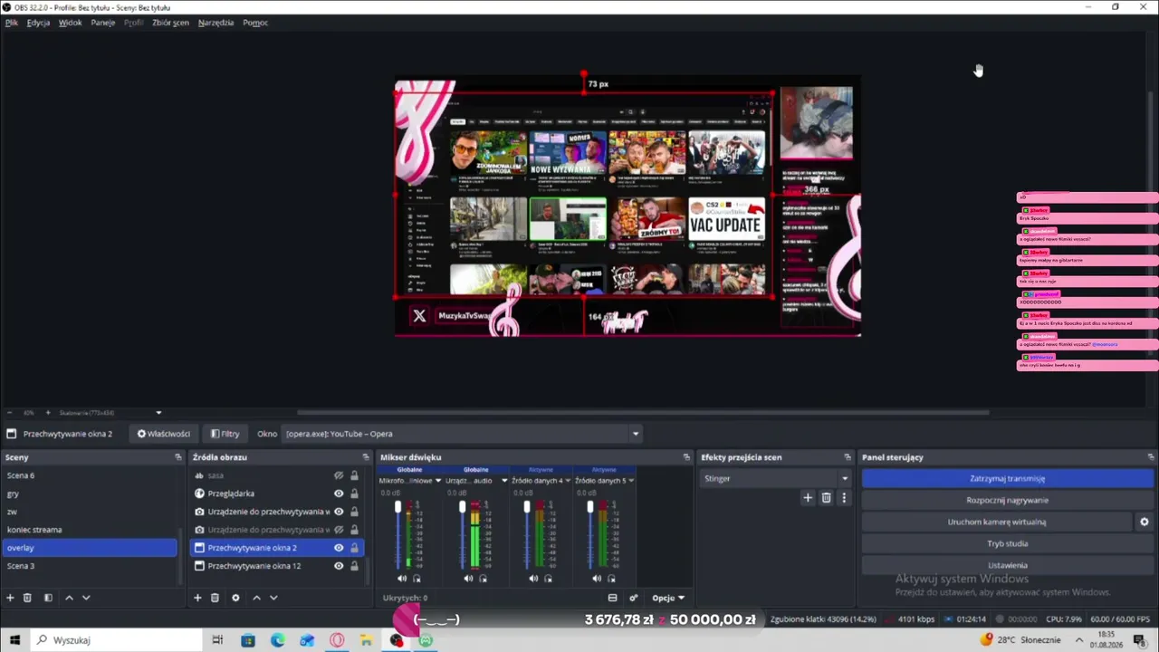Select the koniec streama scene
1159x652 pixels.
point(91,530)
